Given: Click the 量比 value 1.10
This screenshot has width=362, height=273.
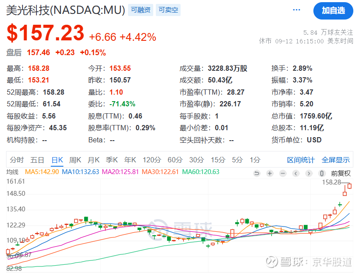Looking at the screenshot, I should [116, 92].
